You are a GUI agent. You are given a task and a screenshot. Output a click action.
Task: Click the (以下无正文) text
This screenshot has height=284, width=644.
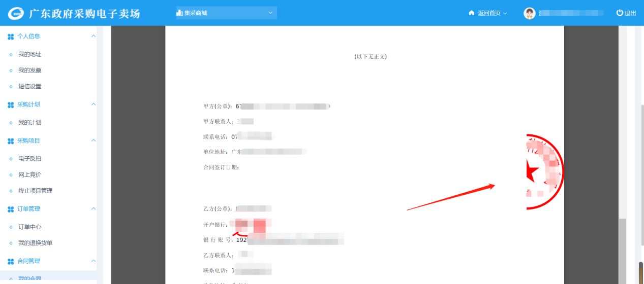tap(371, 57)
